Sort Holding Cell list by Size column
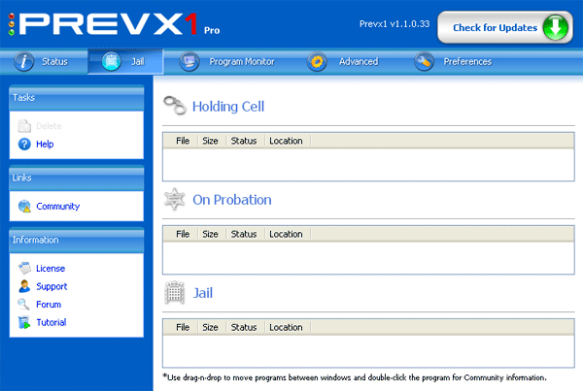The height and width of the screenshot is (391, 583). (x=211, y=141)
